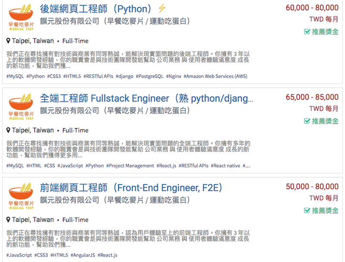Click the lightning bolt icon beside the Python job
Screen dimensions: 345x262
(x=162, y=8)
